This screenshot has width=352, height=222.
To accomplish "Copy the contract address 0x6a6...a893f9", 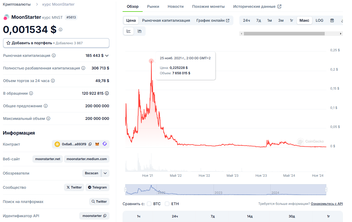I will [90, 144].
